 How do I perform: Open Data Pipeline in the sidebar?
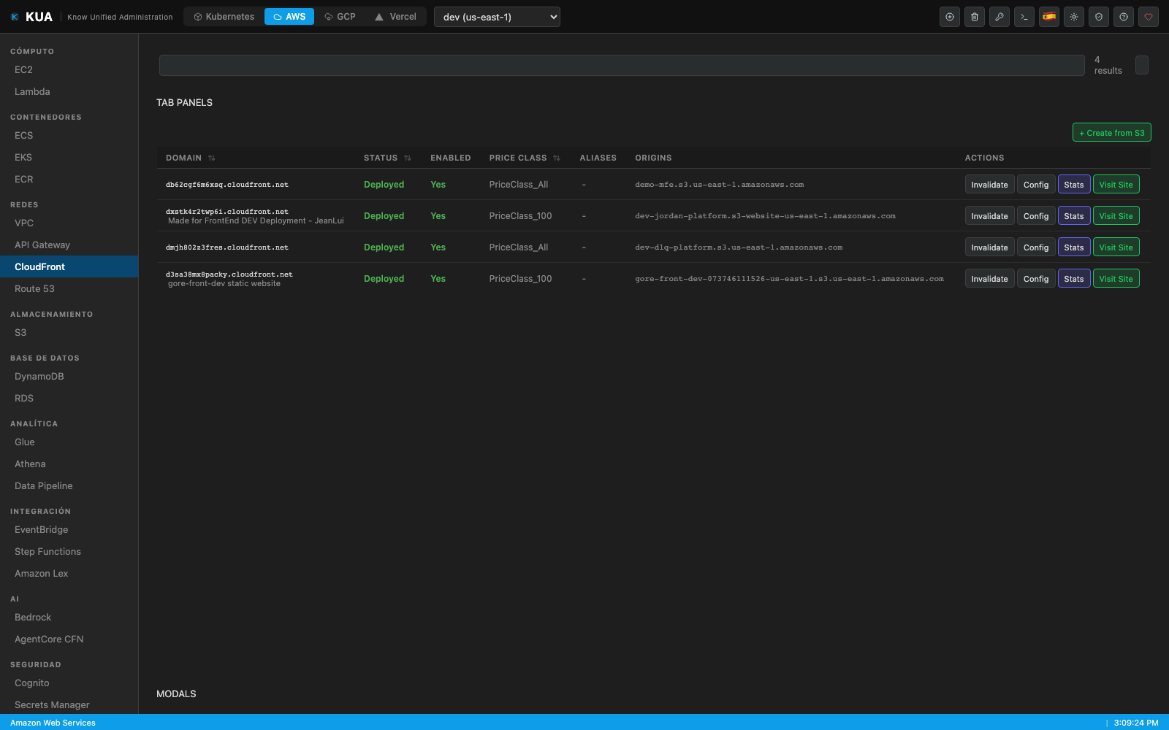point(69,486)
